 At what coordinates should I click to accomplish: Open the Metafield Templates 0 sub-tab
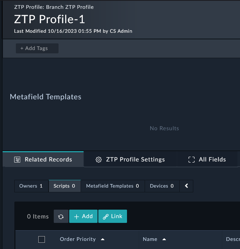(113, 186)
